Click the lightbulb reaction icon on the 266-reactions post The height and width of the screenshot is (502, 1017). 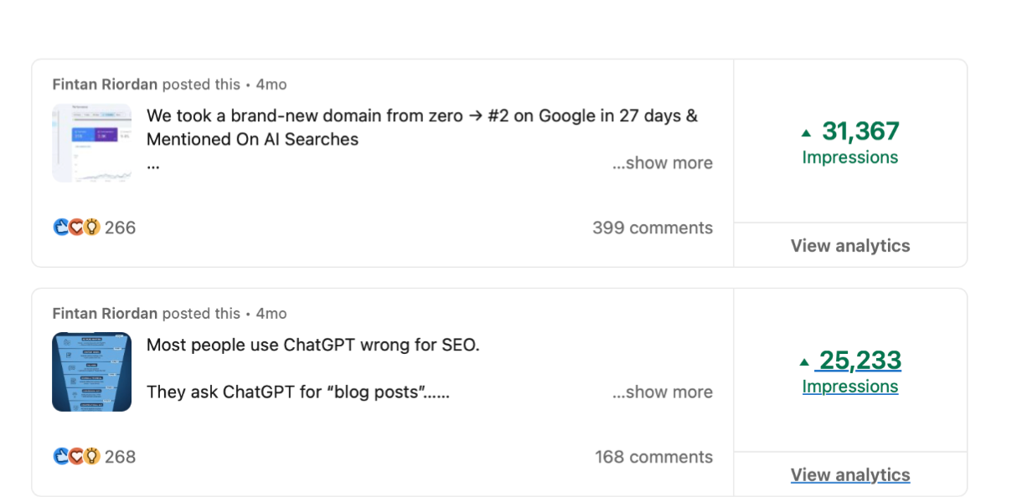click(91, 228)
